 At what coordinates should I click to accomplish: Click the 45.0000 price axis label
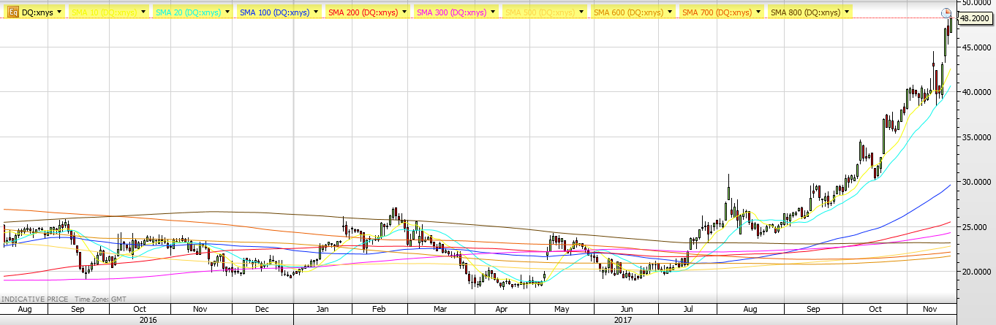point(976,47)
